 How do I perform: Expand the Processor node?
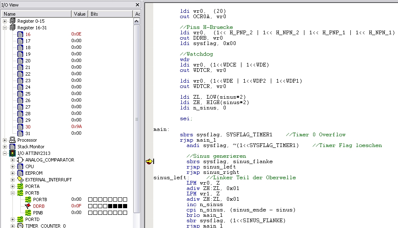[x=5, y=140]
